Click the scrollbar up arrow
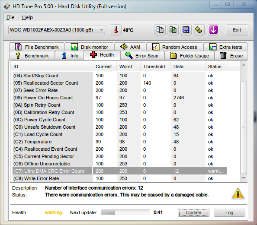The height and width of the screenshot is (225, 257). point(244,65)
